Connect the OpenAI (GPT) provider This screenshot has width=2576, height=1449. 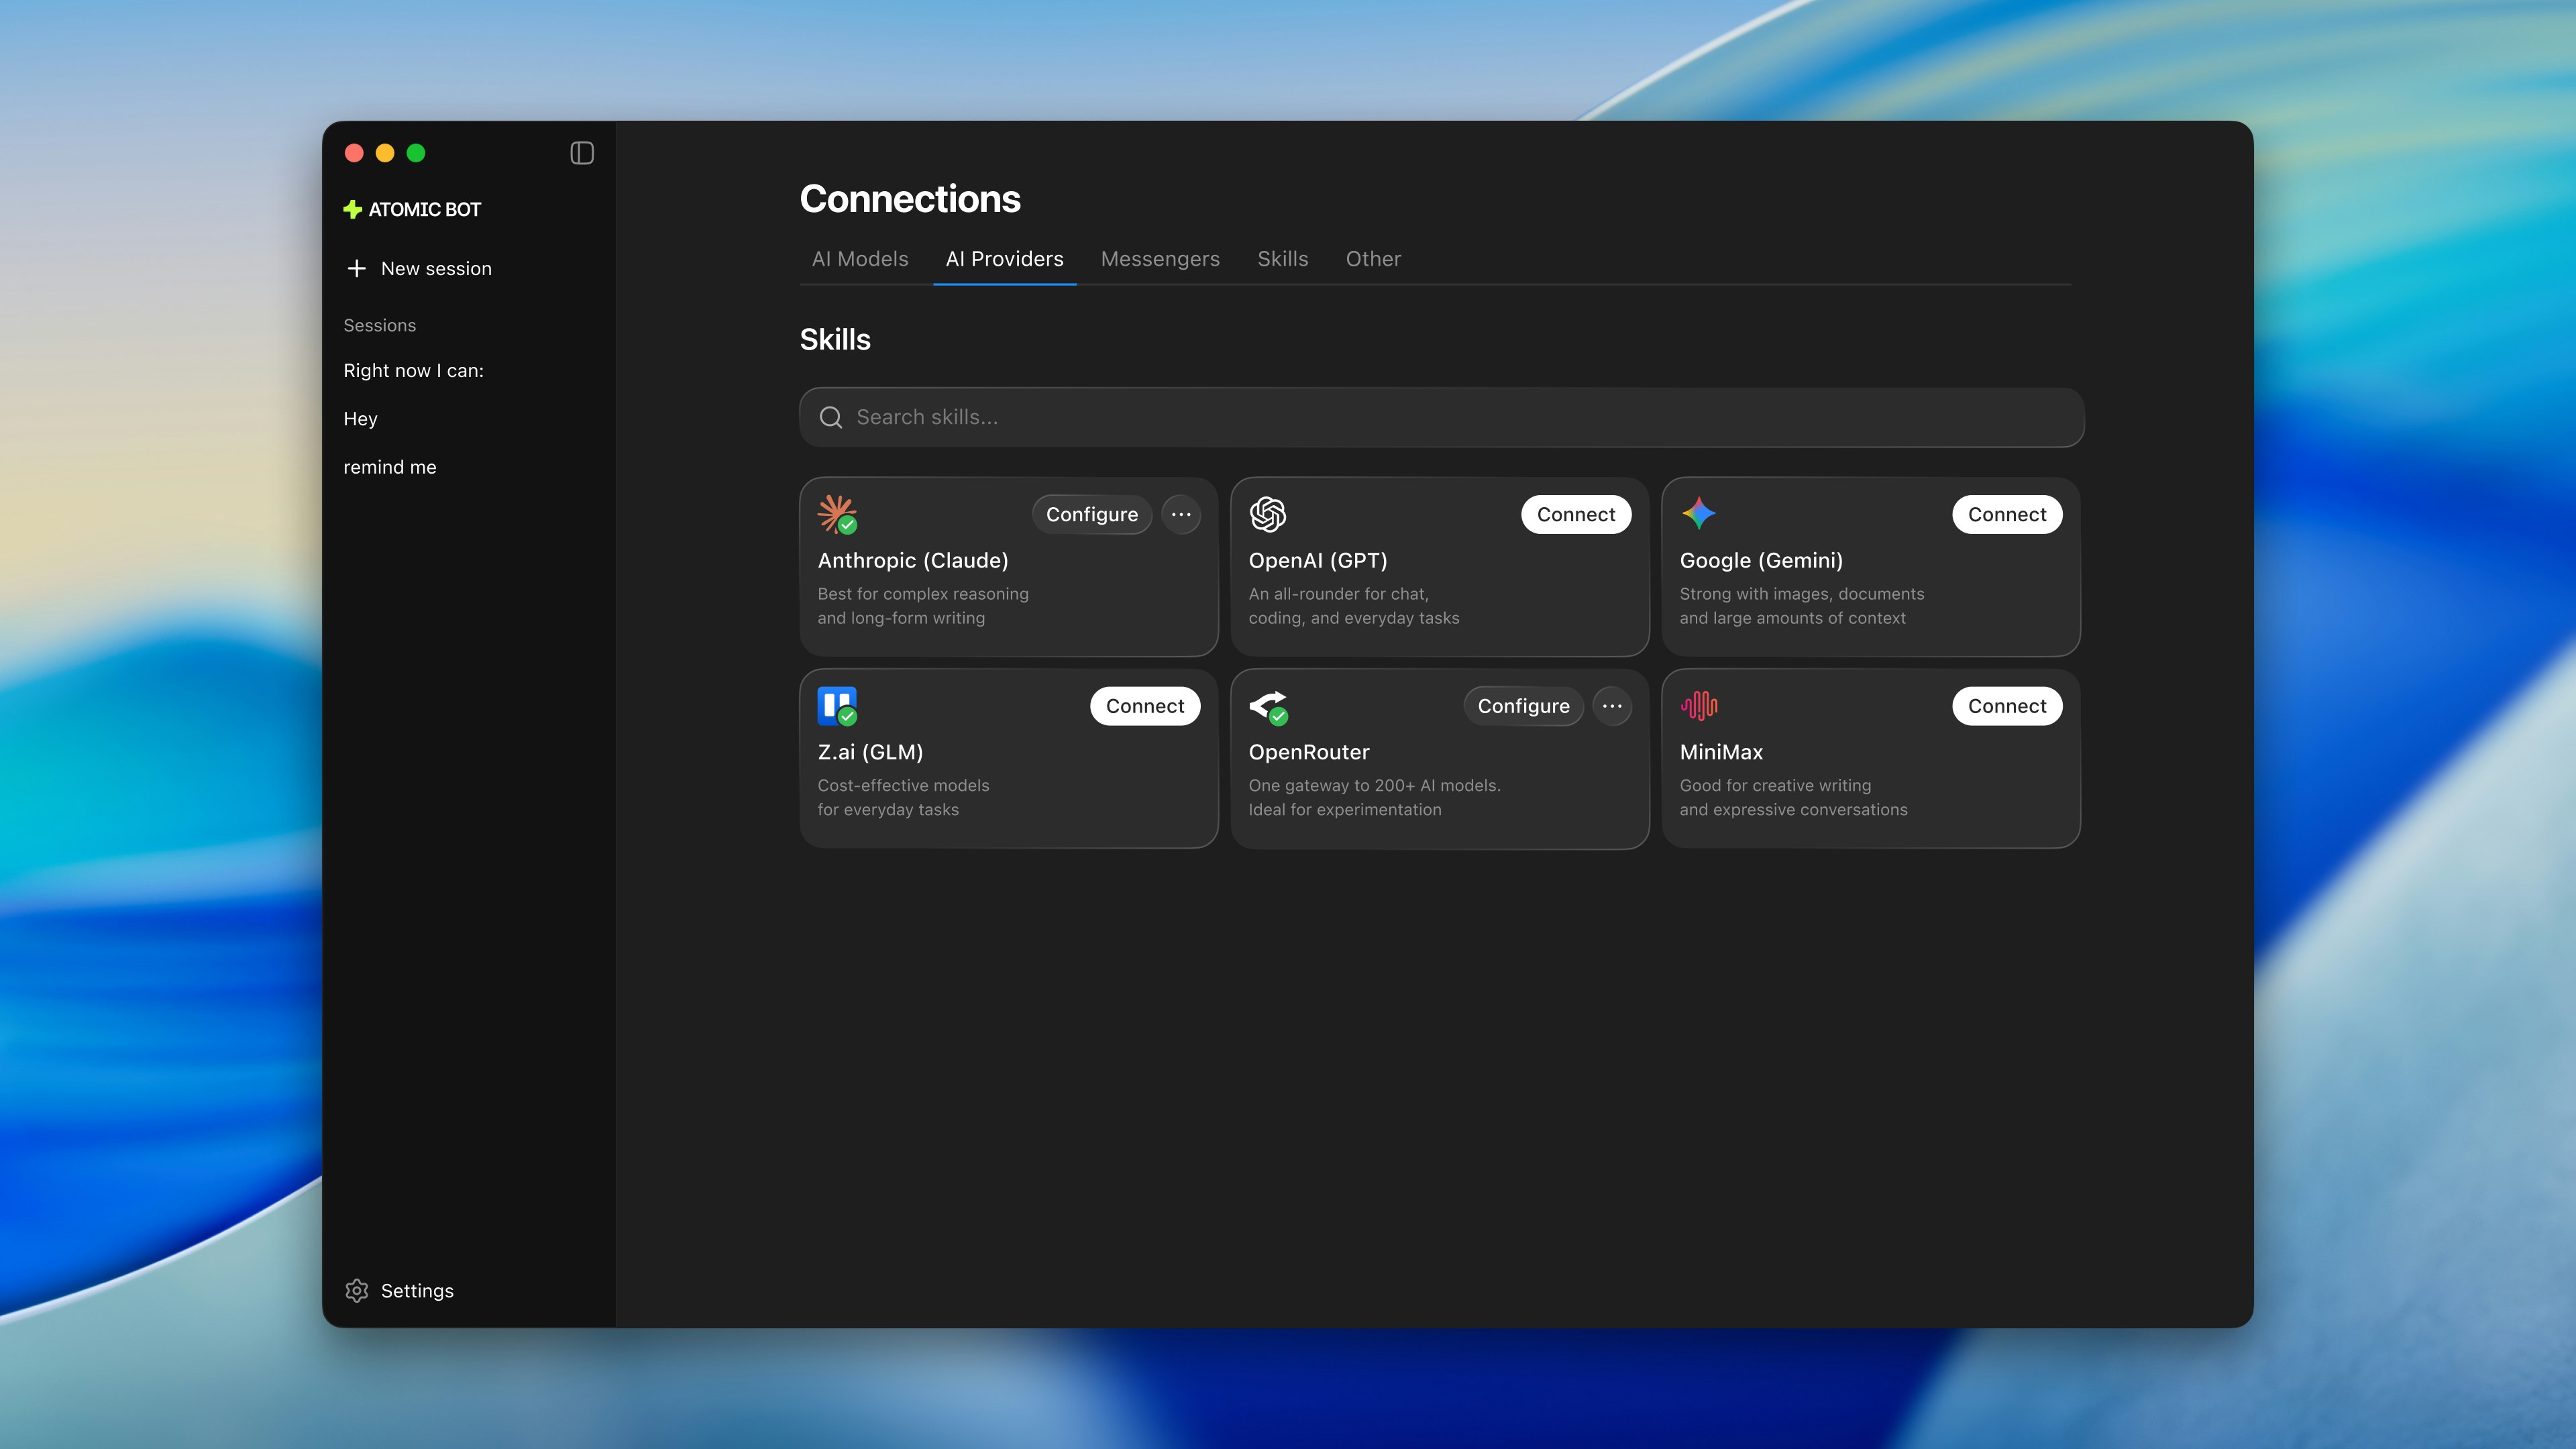(1575, 514)
